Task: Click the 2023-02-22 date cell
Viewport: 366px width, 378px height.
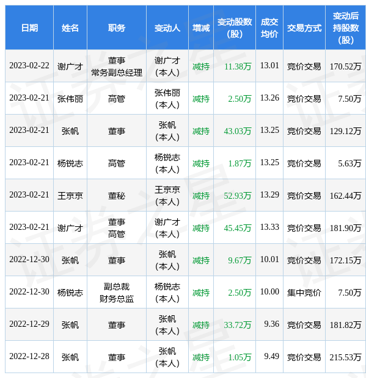Action: [29, 66]
